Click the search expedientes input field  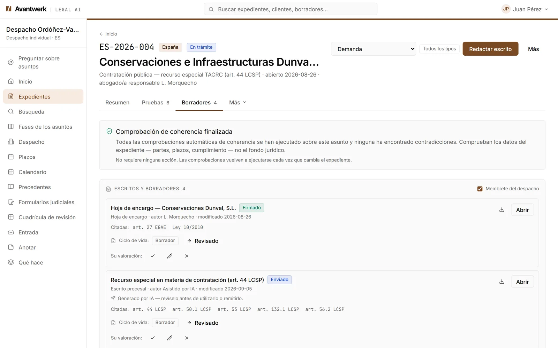tap(291, 9)
